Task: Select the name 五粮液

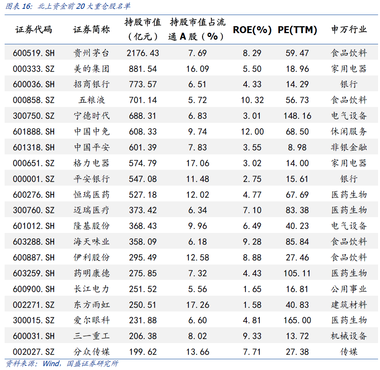Action: point(92,100)
